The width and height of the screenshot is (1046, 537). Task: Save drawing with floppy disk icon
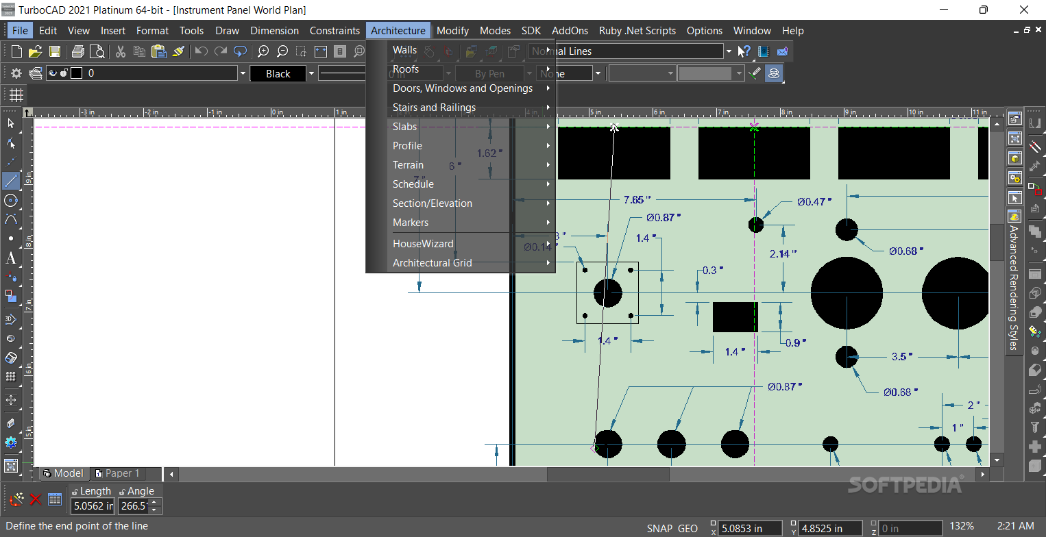pyautogui.click(x=54, y=51)
